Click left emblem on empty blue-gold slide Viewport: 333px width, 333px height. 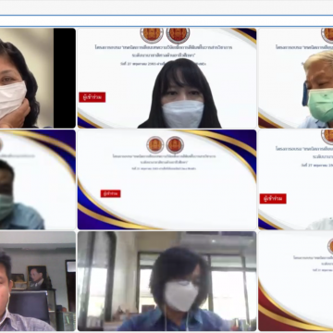155,145
